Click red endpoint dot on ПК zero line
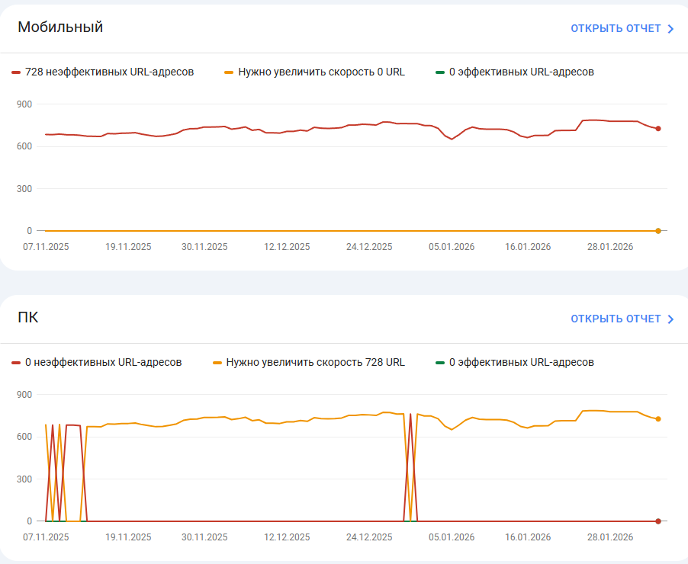The height and width of the screenshot is (564, 688). (x=658, y=521)
